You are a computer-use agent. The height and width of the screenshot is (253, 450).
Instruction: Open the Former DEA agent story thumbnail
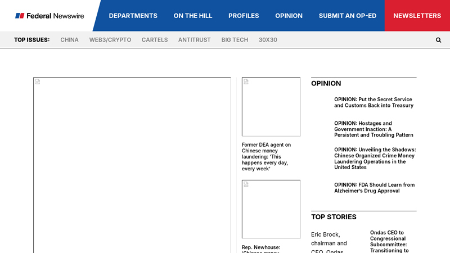271,107
